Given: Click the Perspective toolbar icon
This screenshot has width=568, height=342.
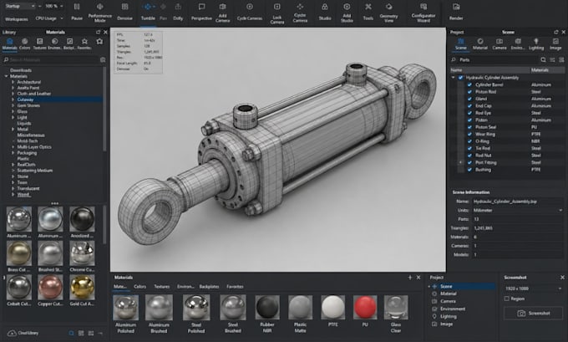Looking at the screenshot, I should [201, 7].
